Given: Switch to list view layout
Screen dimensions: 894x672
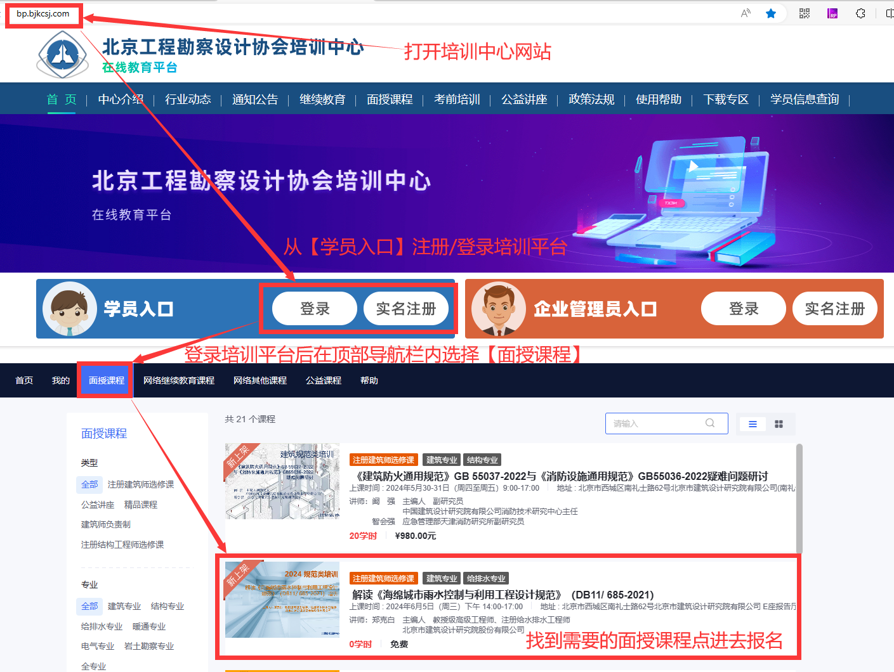Looking at the screenshot, I should (753, 424).
